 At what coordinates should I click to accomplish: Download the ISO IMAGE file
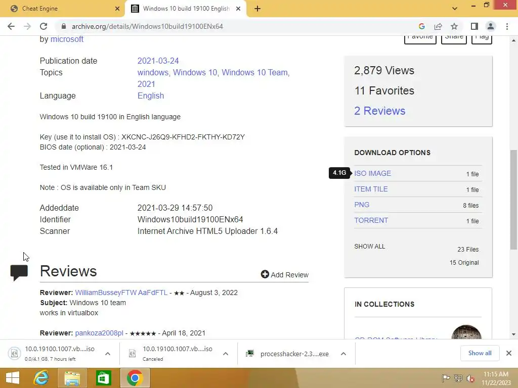pos(373,174)
